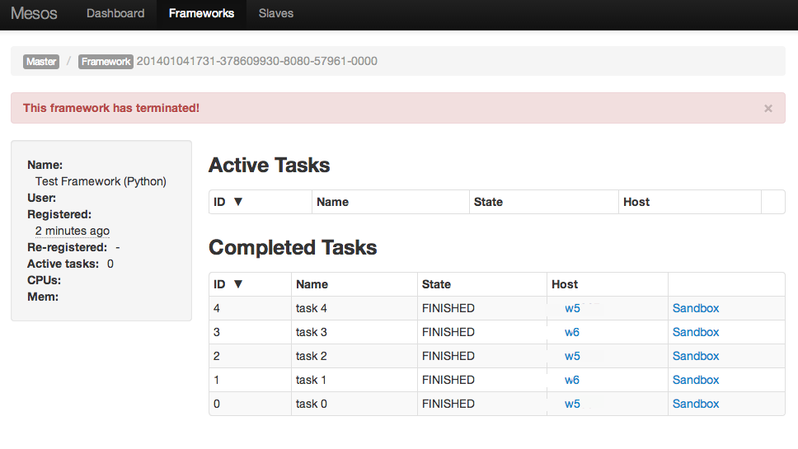
Task: Sort Active Tasks by Name header
Action: tap(332, 202)
